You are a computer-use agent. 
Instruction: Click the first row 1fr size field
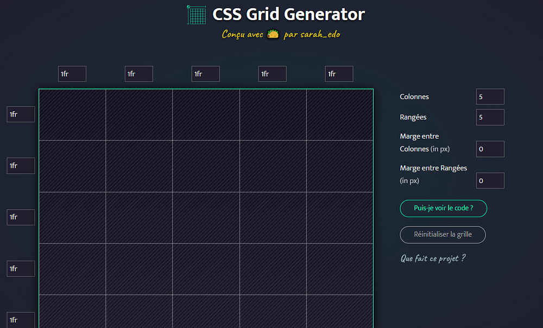(21, 115)
